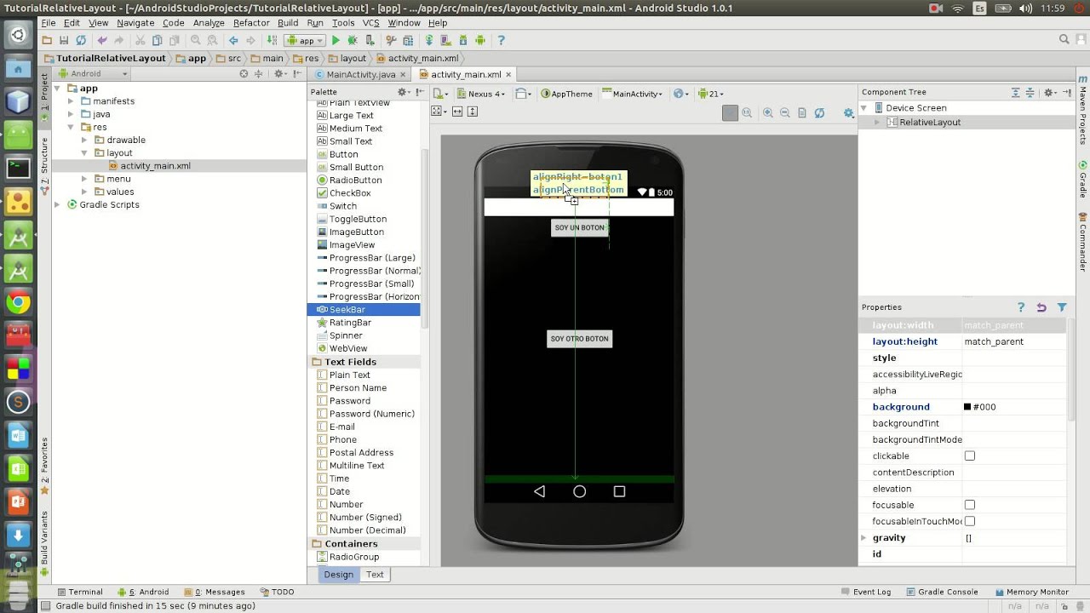Toggle the focusableInTouchMode checkbox
Image resolution: width=1090 pixels, height=613 pixels.
pos(969,521)
